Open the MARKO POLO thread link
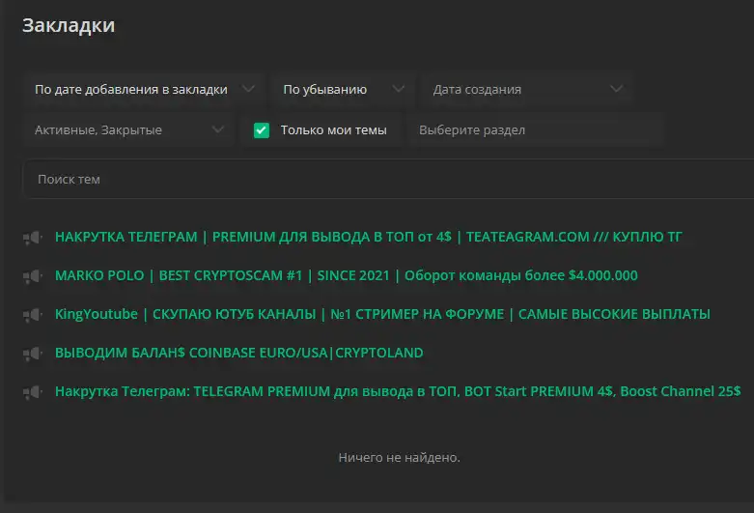This screenshot has width=754, height=513. pos(346,275)
